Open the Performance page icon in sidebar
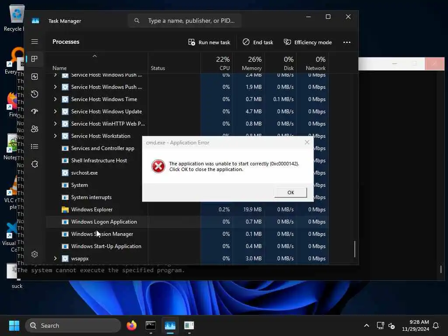448x336 pixels. point(35,77)
